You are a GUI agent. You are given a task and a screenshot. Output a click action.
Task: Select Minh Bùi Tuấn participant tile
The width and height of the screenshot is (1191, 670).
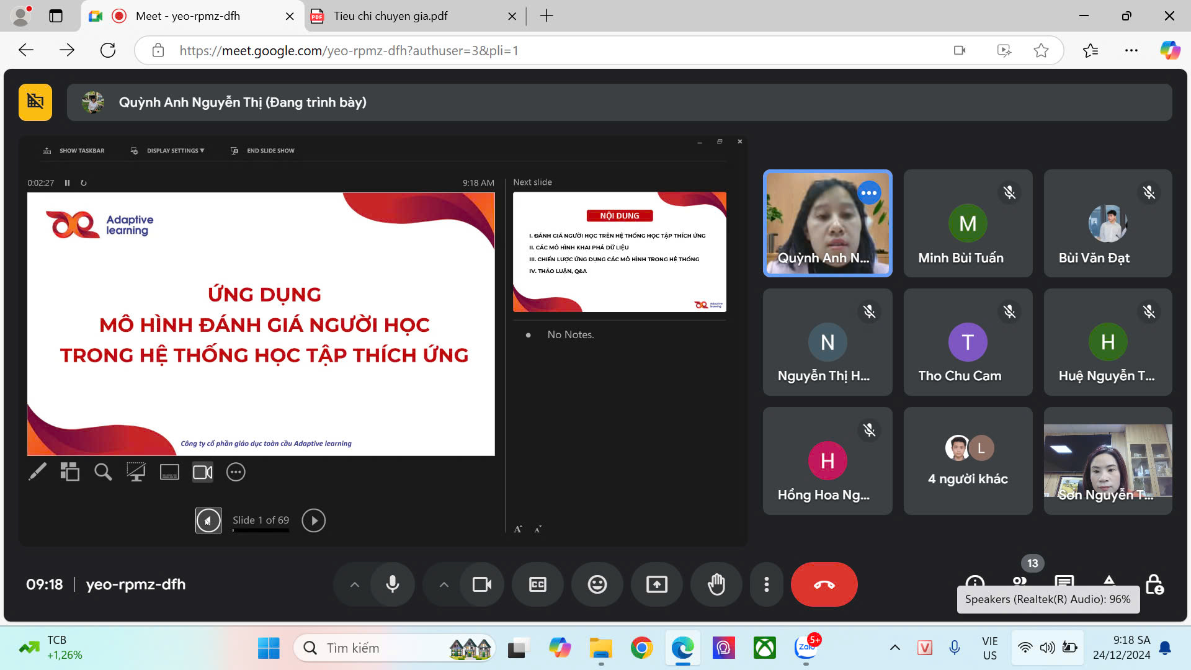pos(968,223)
